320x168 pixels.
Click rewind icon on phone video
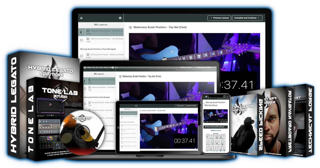209,115
